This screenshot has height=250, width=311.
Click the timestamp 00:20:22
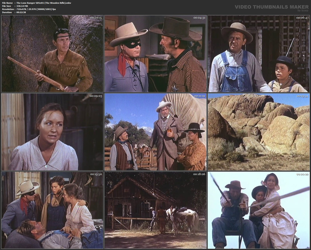(x=303, y=174)
